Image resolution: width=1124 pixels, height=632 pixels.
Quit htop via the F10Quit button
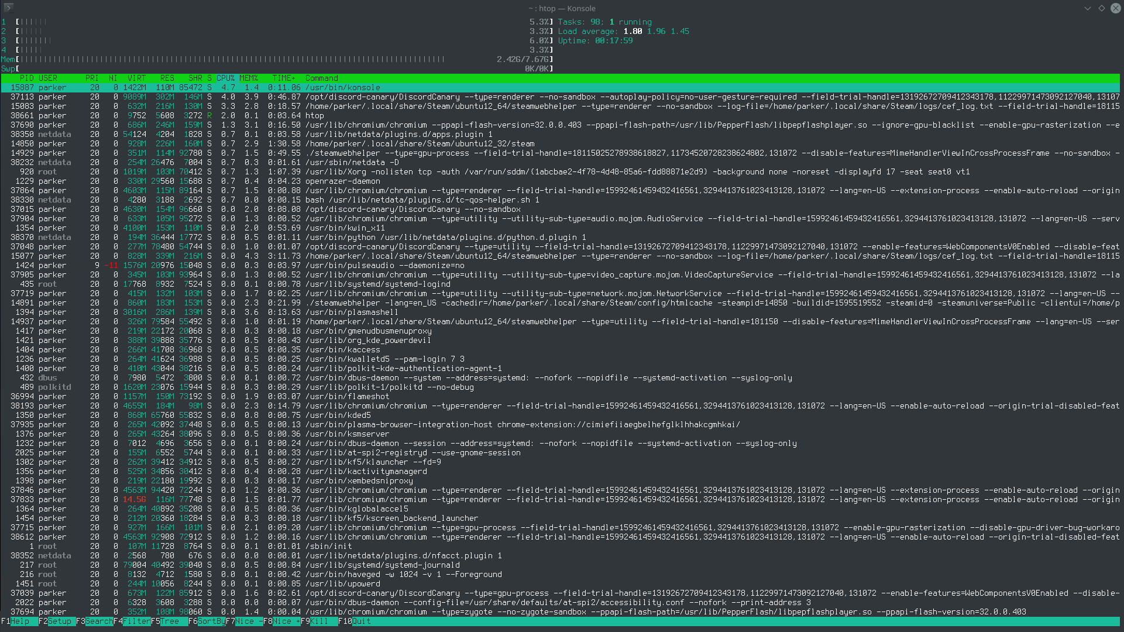point(356,621)
